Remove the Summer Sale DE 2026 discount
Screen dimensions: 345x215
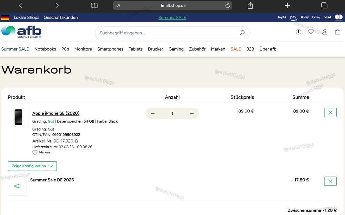pos(330,181)
